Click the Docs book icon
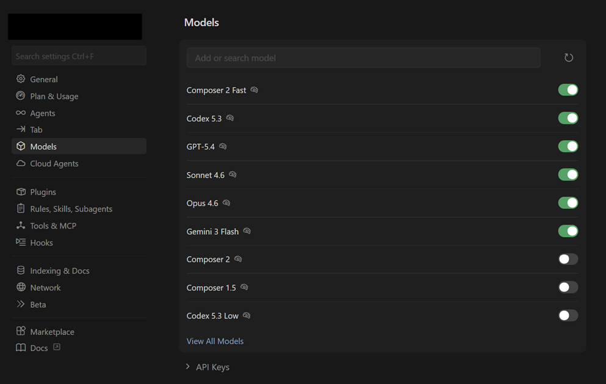This screenshot has width=606, height=384. pos(21,347)
